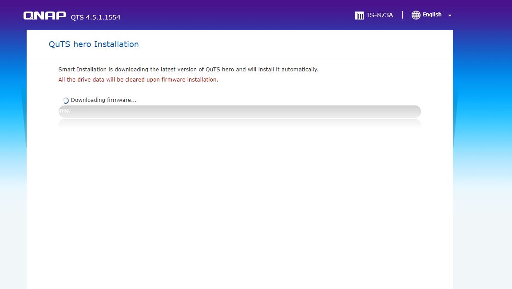Click the red drive data warning text
The height and width of the screenshot is (289, 512).
tap(138, 79)
